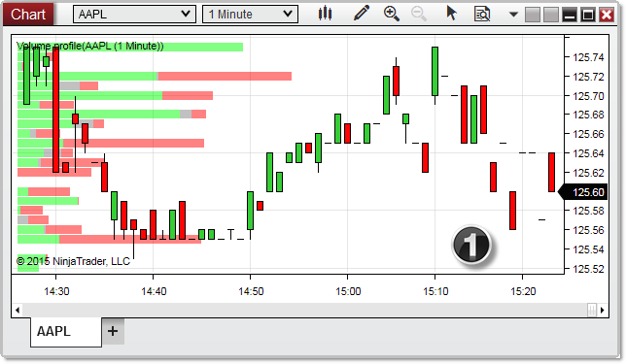Expand the toolbar overflow arrow

tap(513, 15)
